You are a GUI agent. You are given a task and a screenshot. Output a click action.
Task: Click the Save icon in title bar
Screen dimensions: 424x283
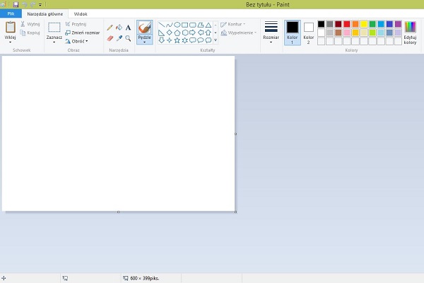pos(16,4)
